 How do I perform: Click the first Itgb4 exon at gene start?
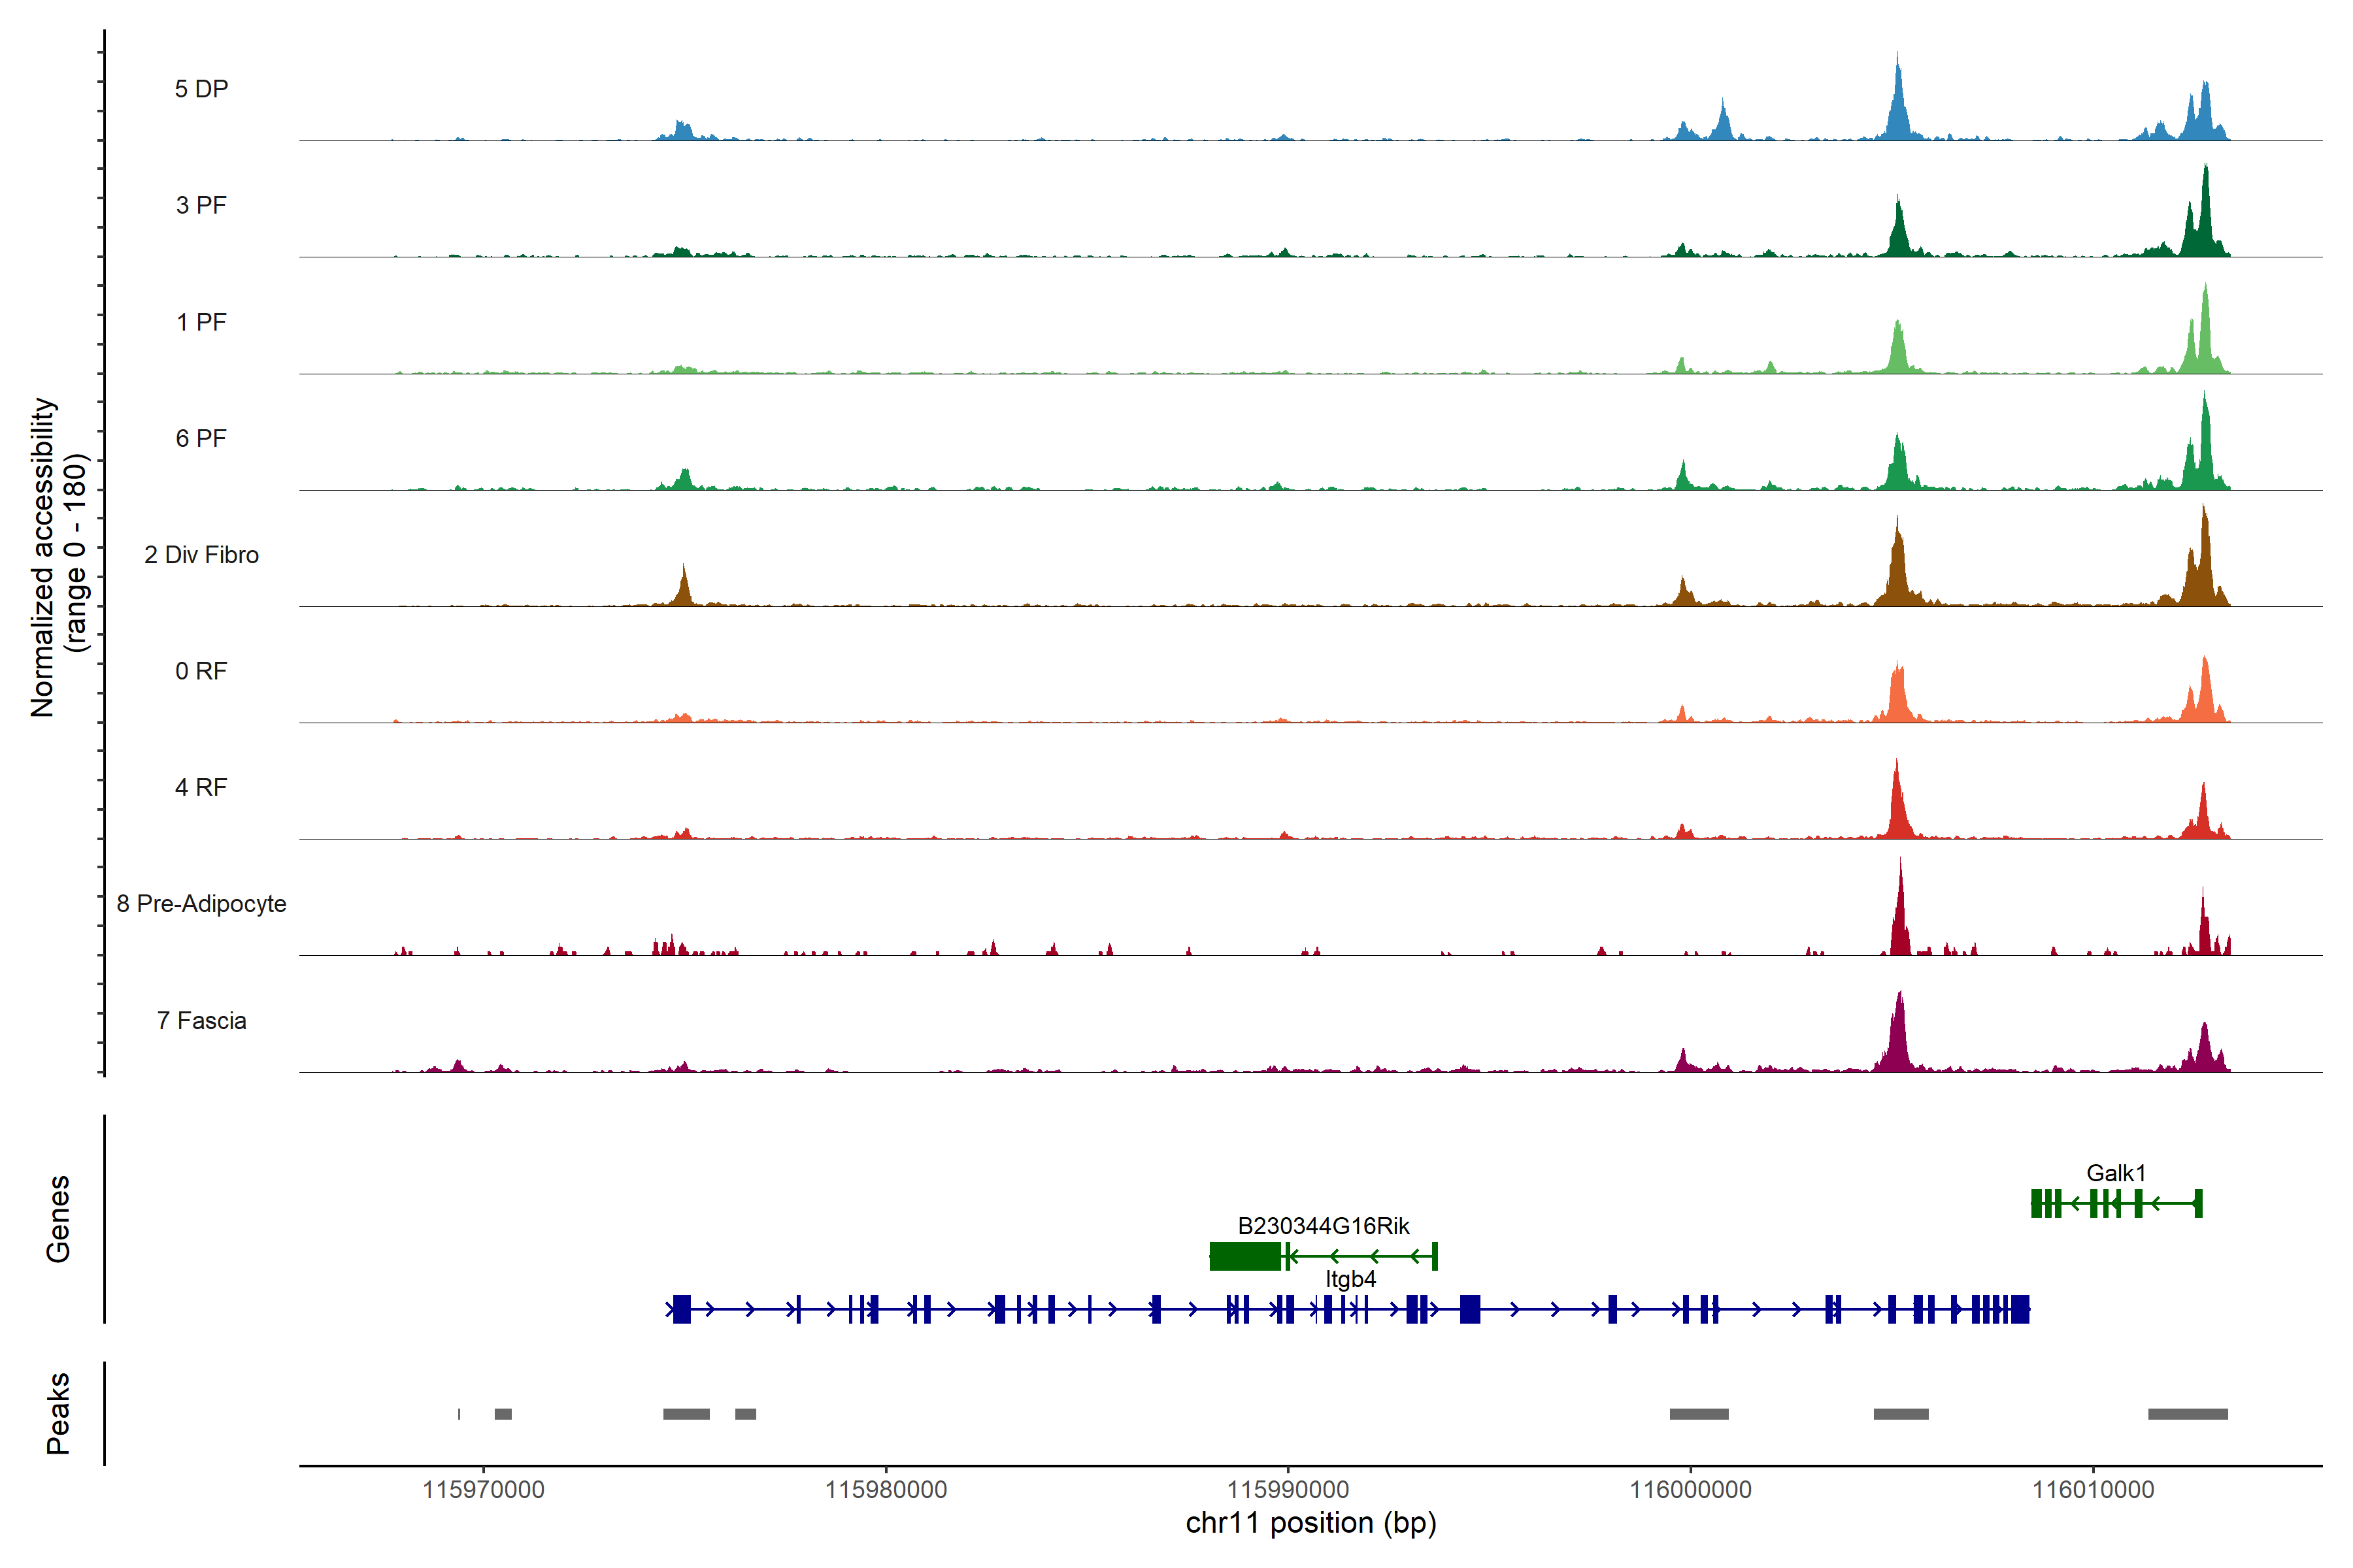click(x=681, y=1309)
